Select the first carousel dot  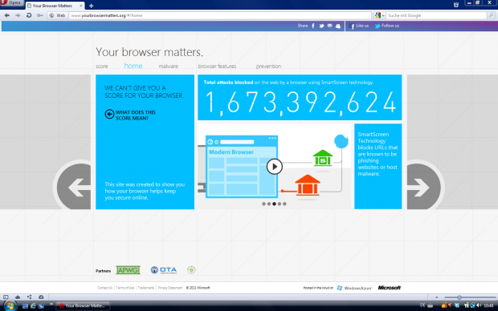(263, 204)
